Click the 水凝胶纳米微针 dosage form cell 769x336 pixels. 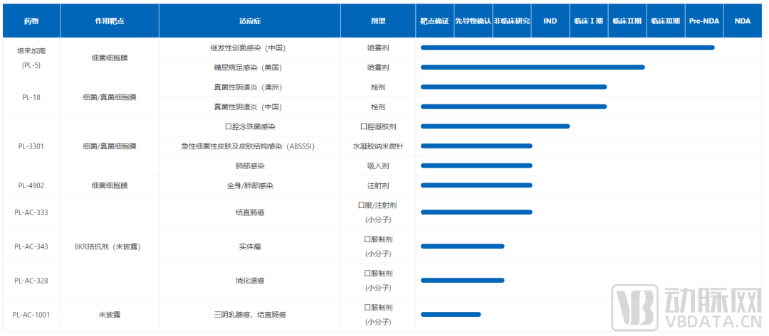point(378,146)
